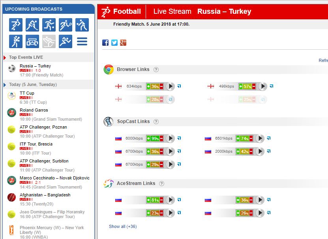Click the 57% rating on 498kbps stream

click(x=247, y=86)
